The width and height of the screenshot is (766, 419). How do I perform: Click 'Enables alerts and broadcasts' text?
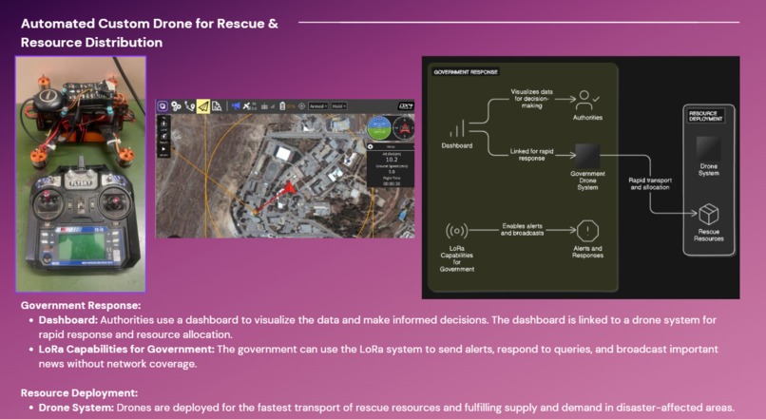[x=522, y=230]
